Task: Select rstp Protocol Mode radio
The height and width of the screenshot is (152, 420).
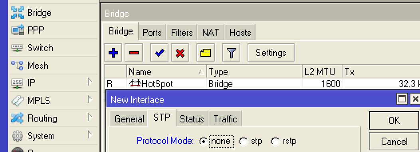Action: [x=275, y=141]
